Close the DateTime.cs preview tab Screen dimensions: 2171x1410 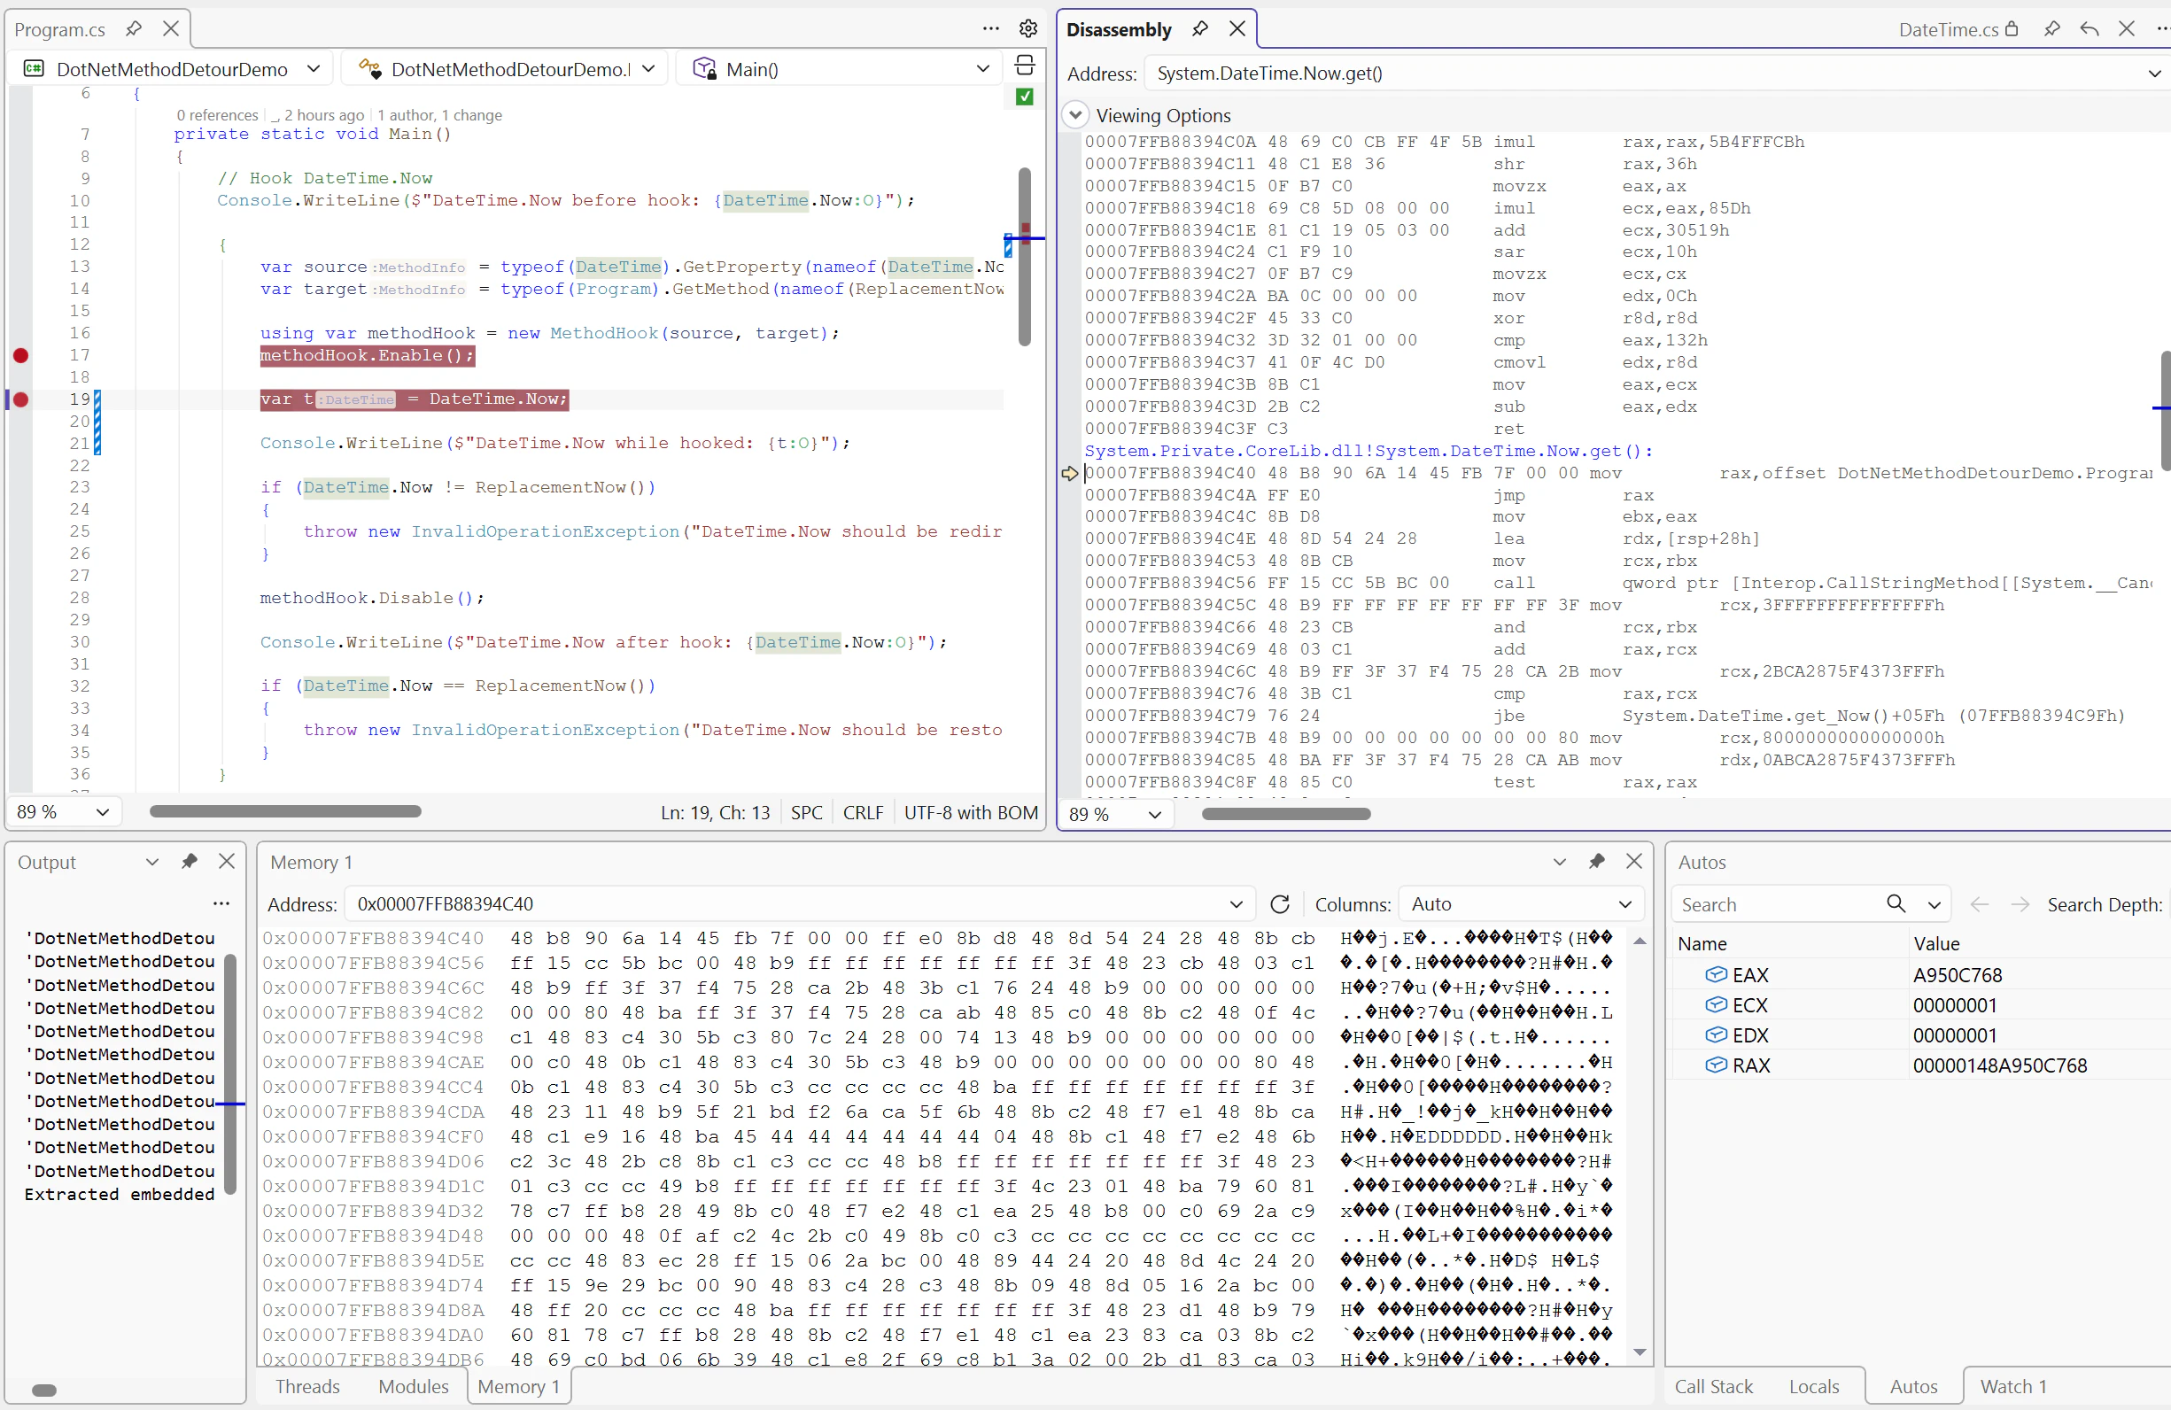click(2127, 29)
